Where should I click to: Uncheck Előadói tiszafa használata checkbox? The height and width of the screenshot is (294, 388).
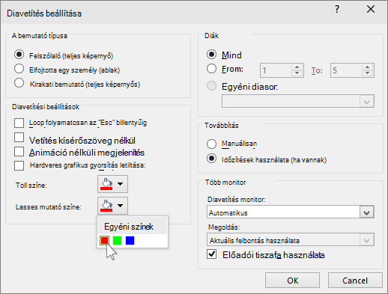[211, 254]
